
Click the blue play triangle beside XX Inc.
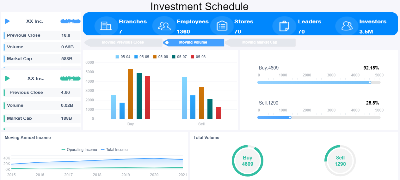click(7, 21)
